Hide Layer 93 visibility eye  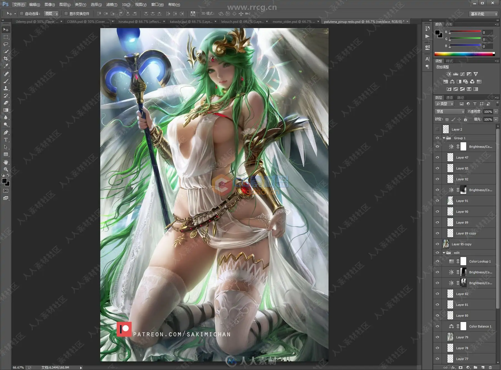[x=437, y=168]
